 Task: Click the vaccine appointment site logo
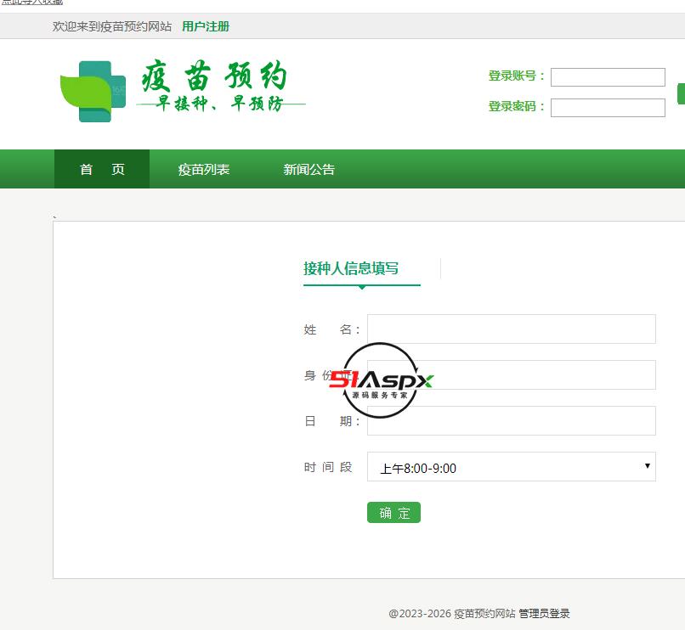[x=183, y=91]
